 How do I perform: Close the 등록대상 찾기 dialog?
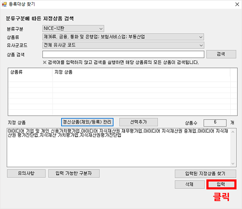point(237,4)
